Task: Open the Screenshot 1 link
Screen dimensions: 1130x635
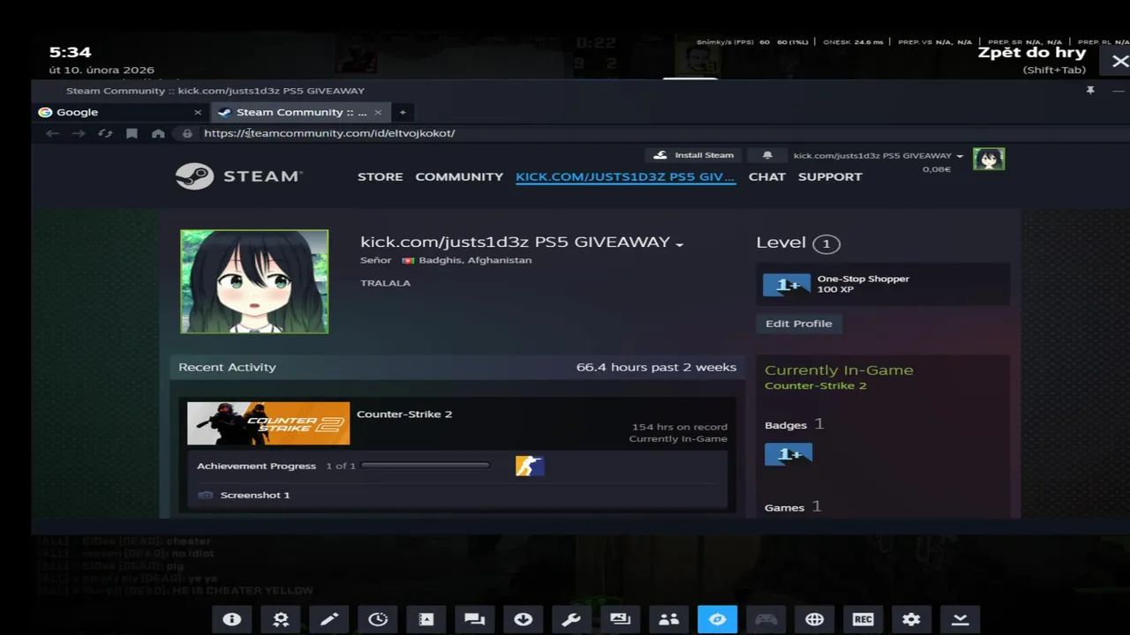Action: pos(255,495)
